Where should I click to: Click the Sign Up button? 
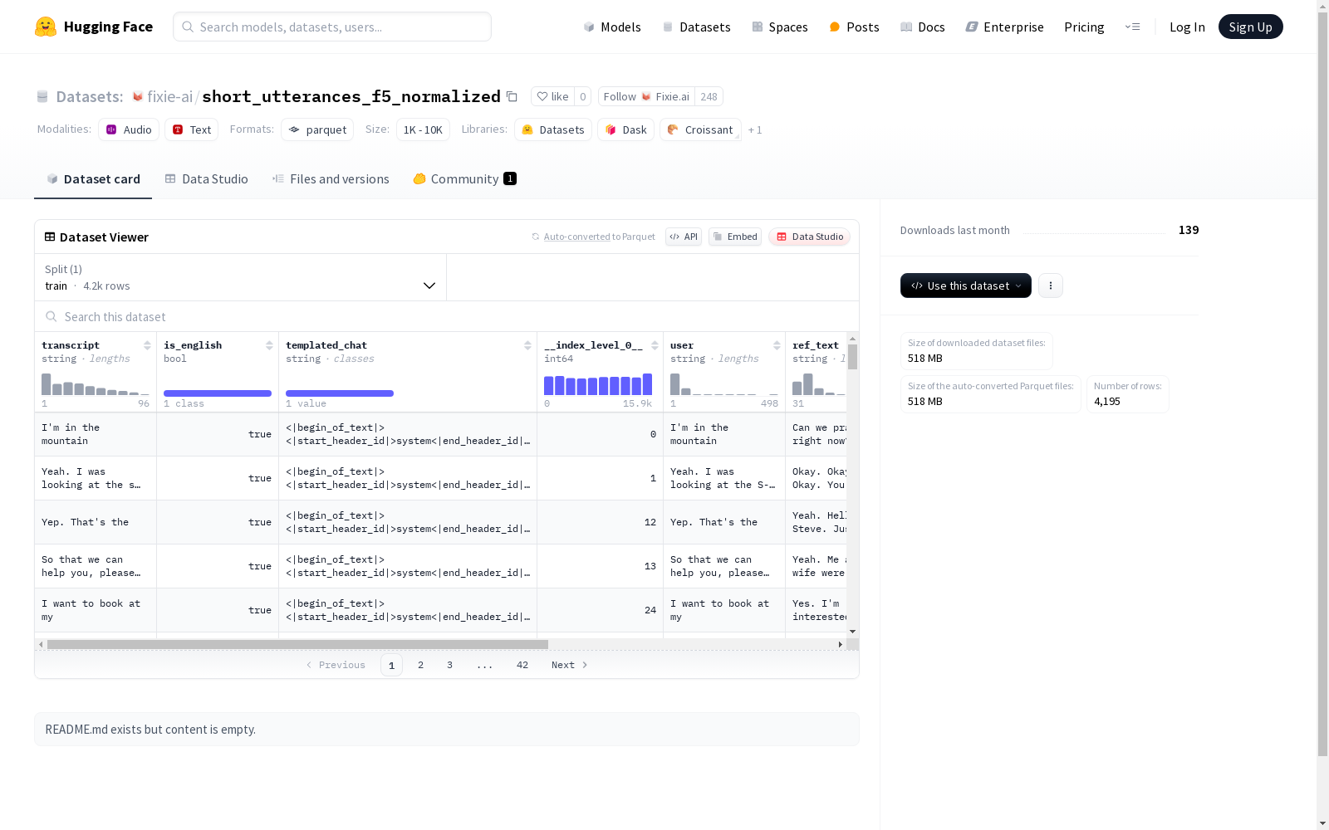coord(1251,27)
